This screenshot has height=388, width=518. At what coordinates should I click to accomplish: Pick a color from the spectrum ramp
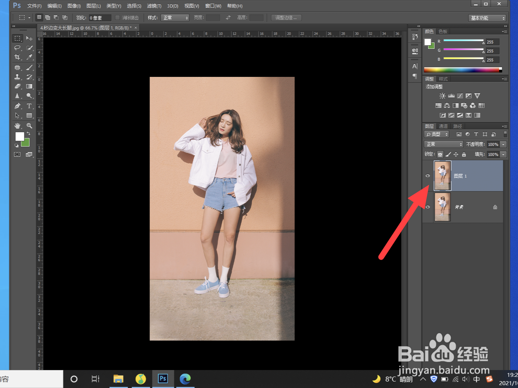click(463, 70)
